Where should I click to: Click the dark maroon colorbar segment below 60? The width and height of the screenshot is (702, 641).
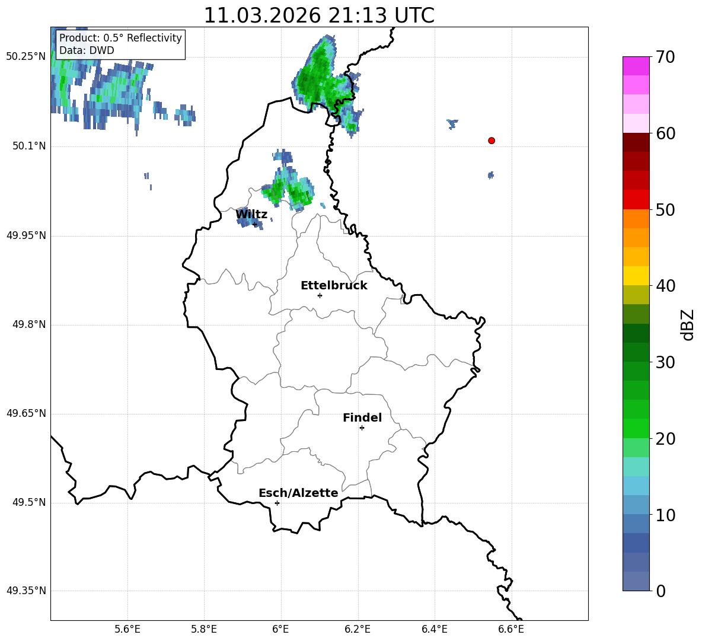pos(636,142)
